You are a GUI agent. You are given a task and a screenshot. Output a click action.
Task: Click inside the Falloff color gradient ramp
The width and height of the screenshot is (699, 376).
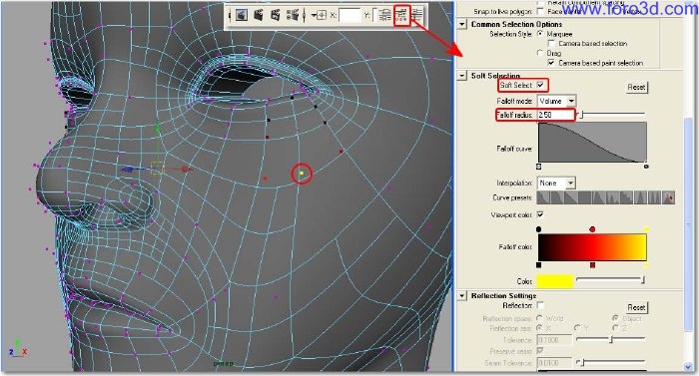tap(592, 247)
